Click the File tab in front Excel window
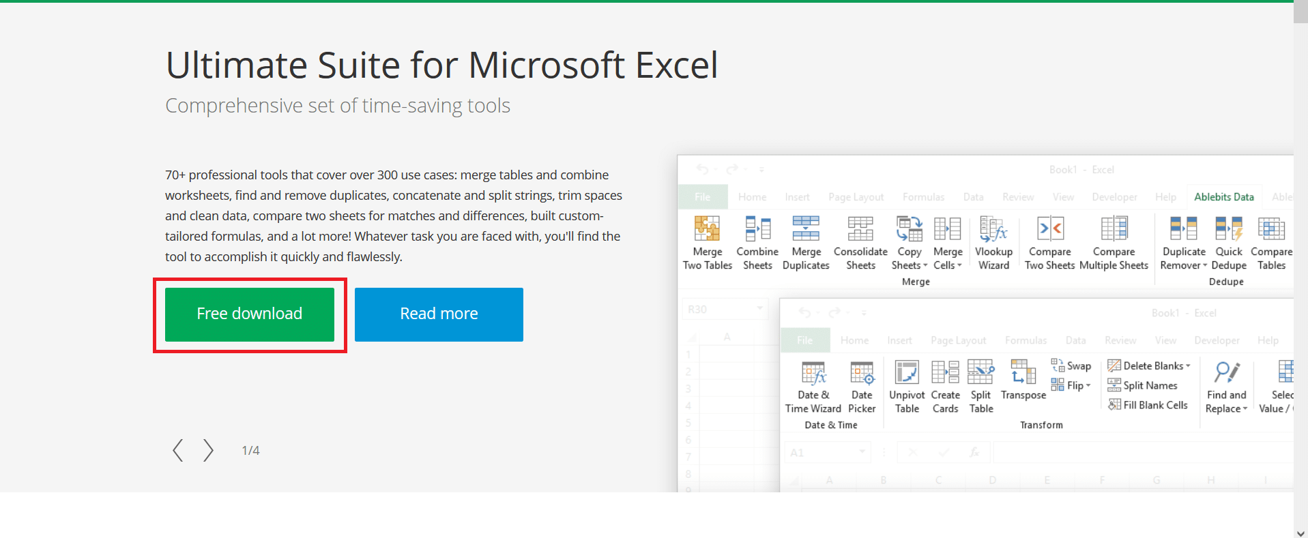The height and width of the screenshot is (538, 1308). pos(805,340)
